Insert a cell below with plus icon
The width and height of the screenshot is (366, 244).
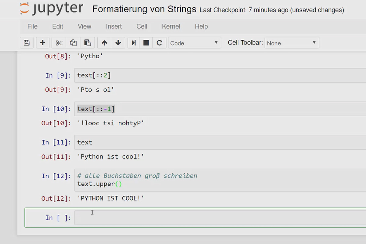[43, 43]
